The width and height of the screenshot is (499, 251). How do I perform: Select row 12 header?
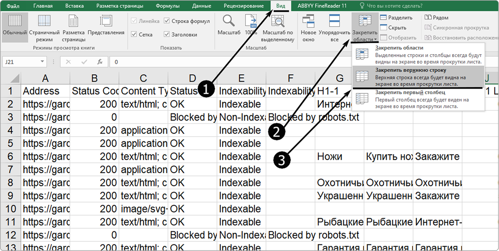pos(11,235)
